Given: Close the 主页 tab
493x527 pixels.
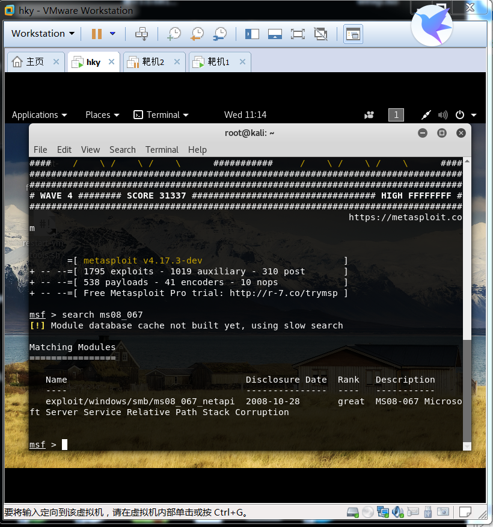Looking at the screenshot, I should [x=56, y=62].
